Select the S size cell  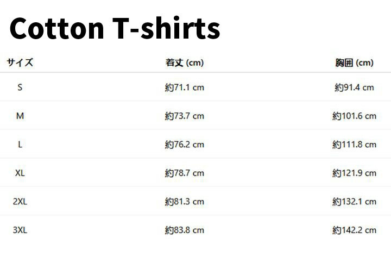(20, 87)
